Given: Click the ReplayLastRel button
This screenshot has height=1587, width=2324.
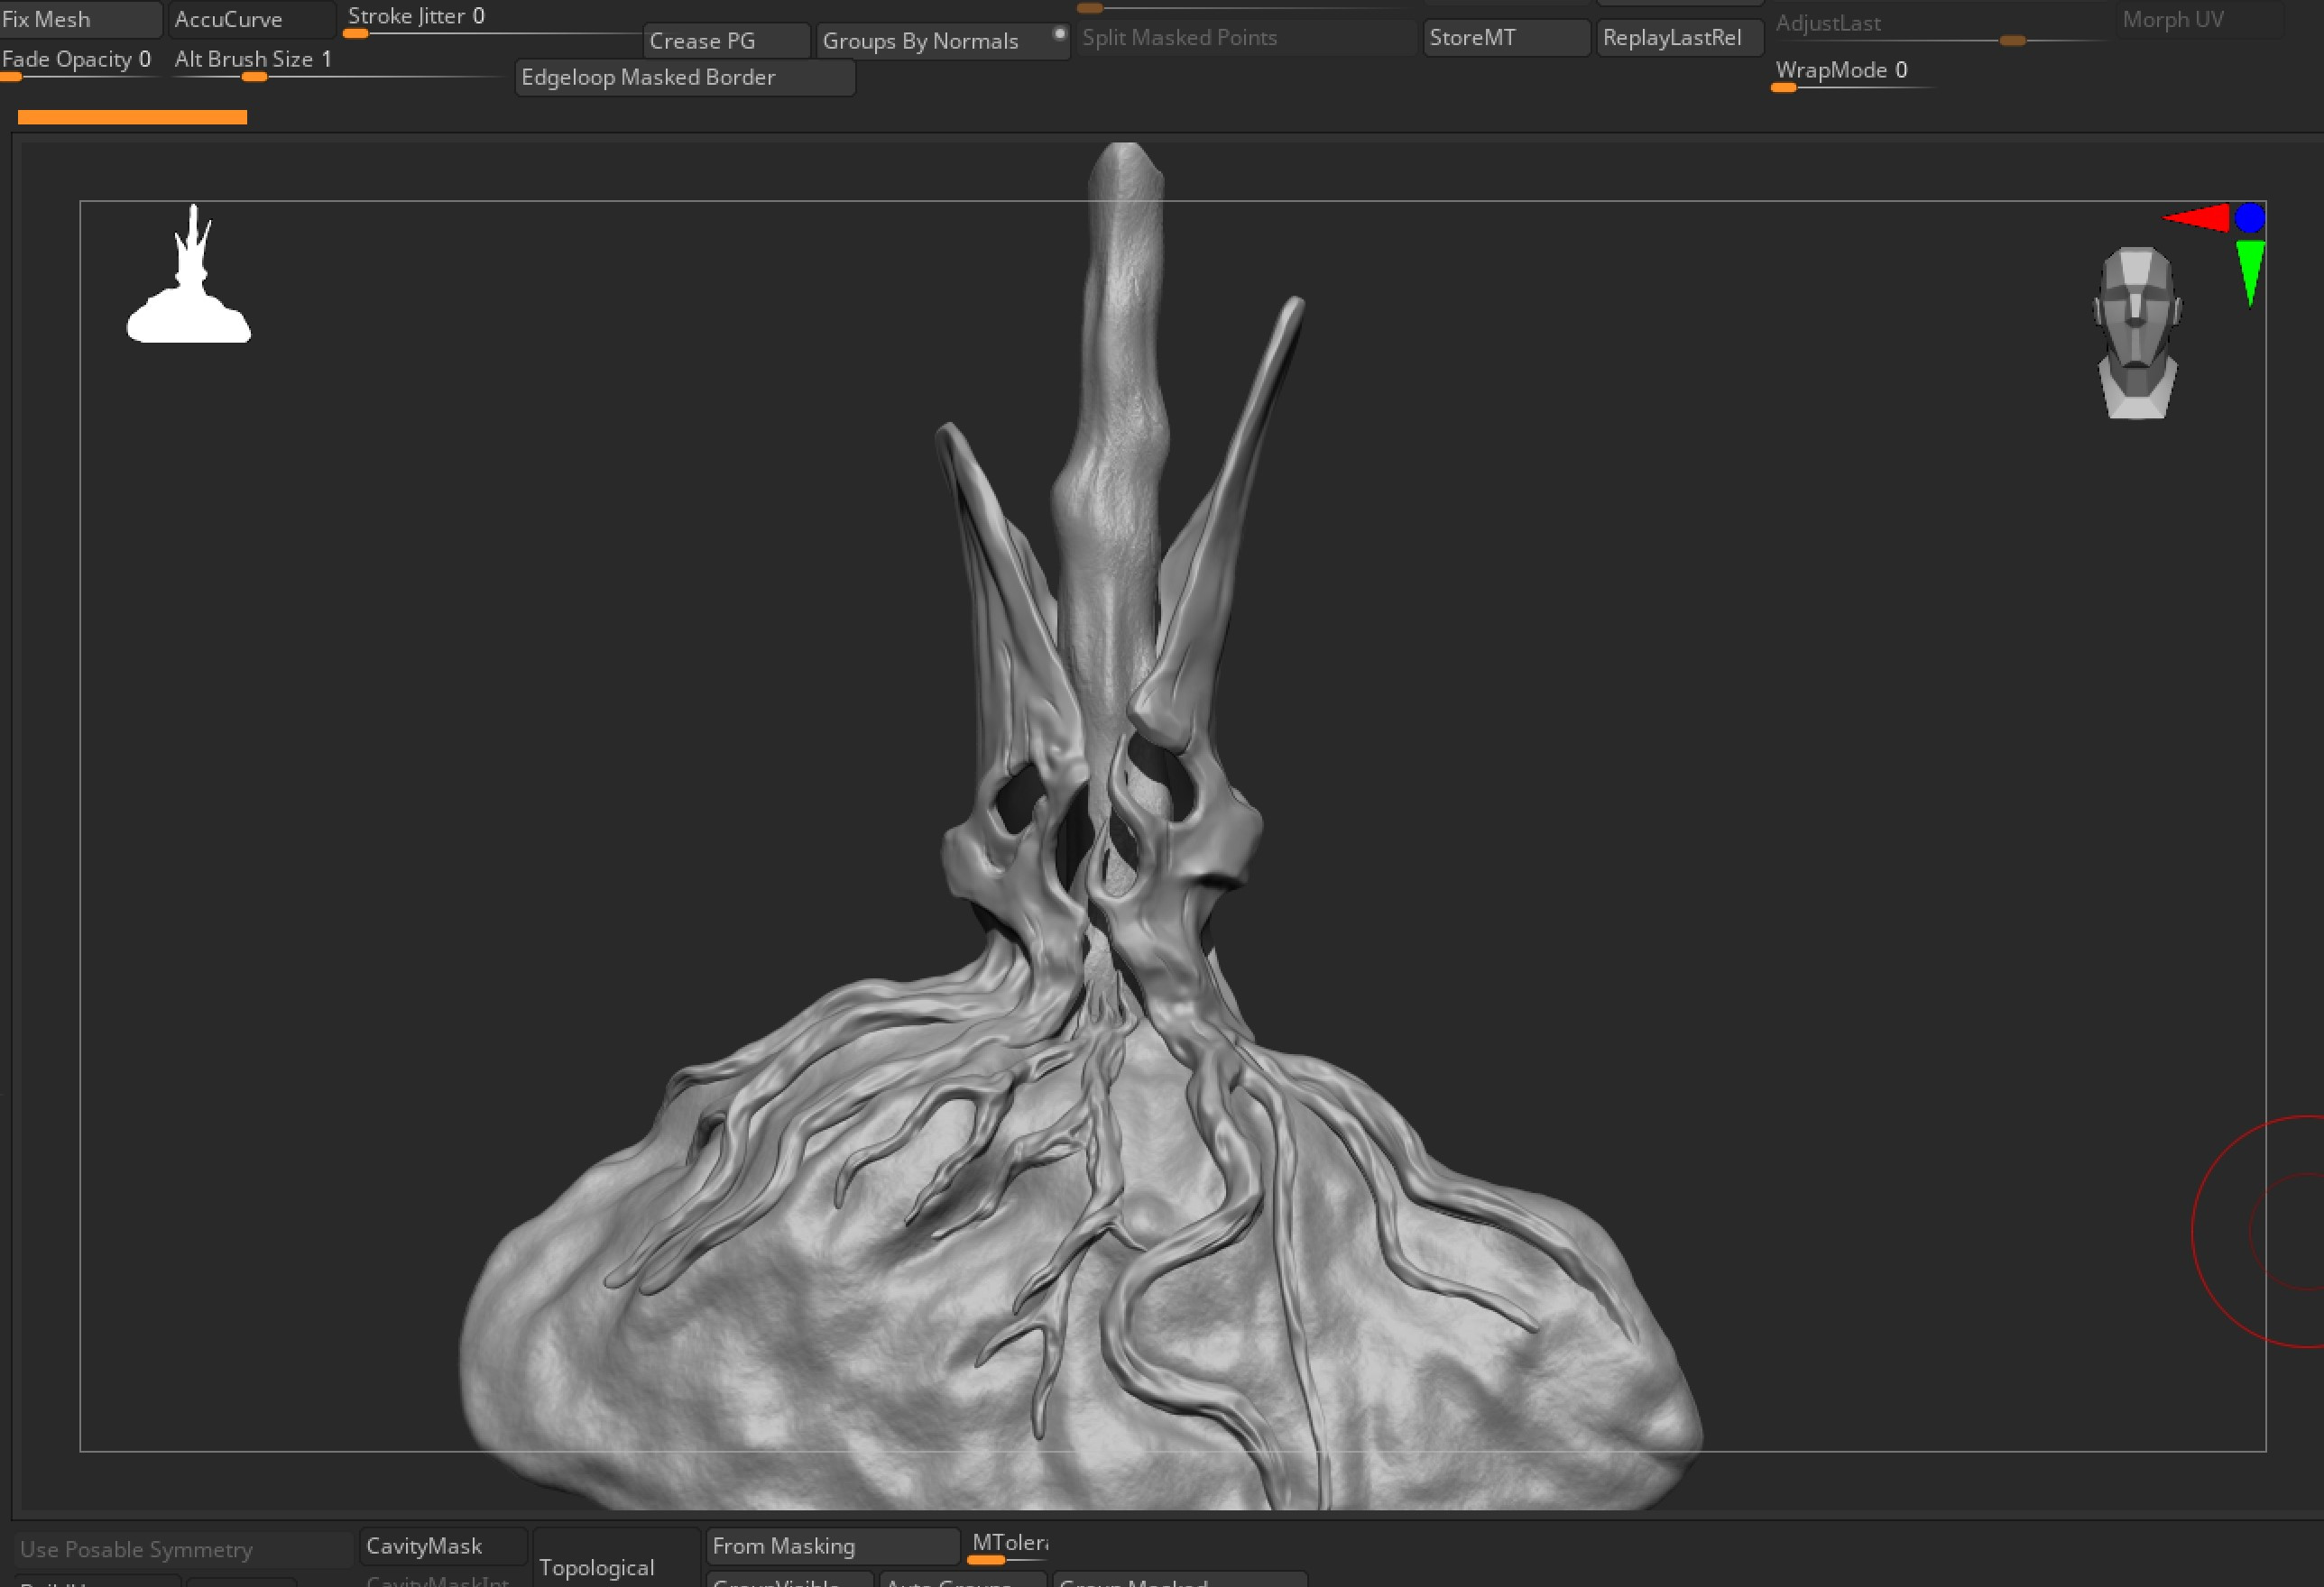Looking at the screenshot, I should 1679,38.
